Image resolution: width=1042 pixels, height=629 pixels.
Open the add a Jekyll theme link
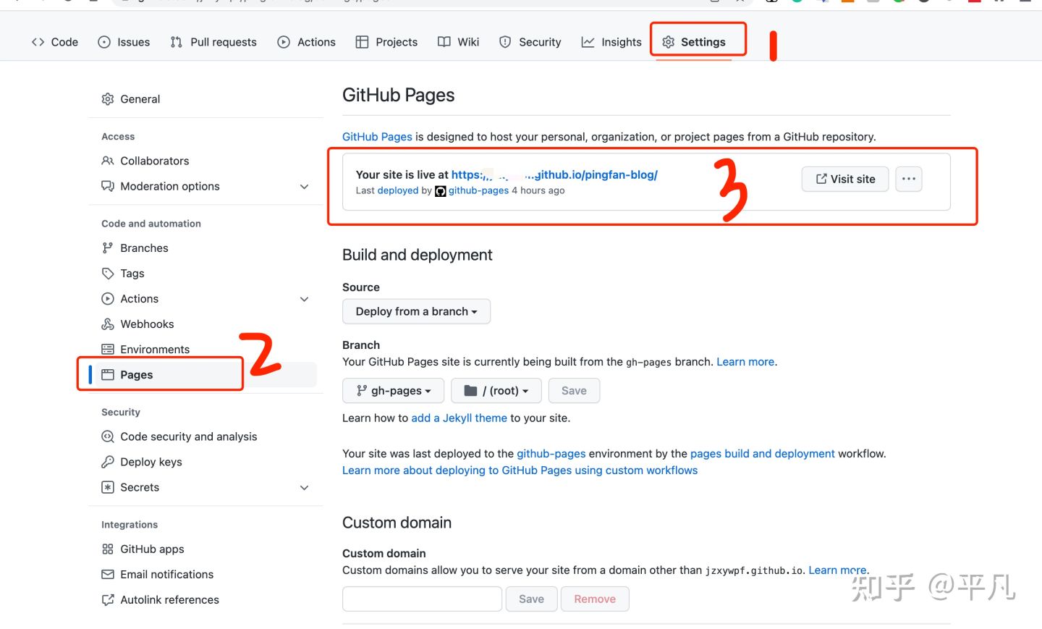(459, 418)
